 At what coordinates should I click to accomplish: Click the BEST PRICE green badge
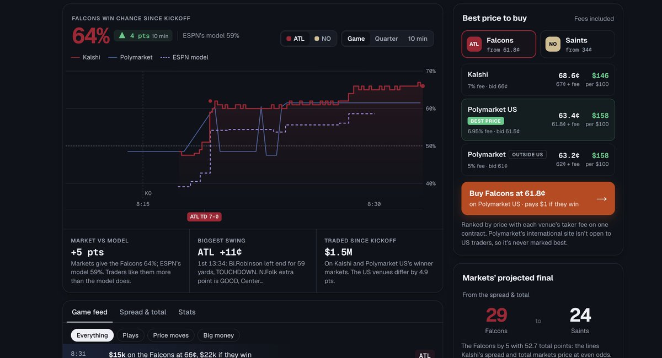[x=485, y=121]
